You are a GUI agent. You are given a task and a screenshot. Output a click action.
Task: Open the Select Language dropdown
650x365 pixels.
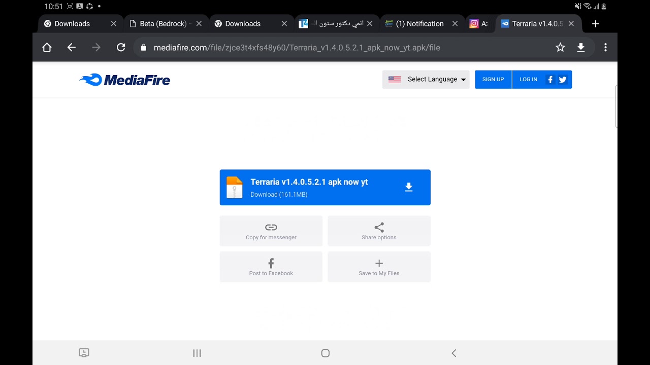[426, 80]
